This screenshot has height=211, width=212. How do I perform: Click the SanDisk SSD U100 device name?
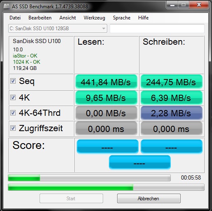pyautogui.click(x=37, y=41)
